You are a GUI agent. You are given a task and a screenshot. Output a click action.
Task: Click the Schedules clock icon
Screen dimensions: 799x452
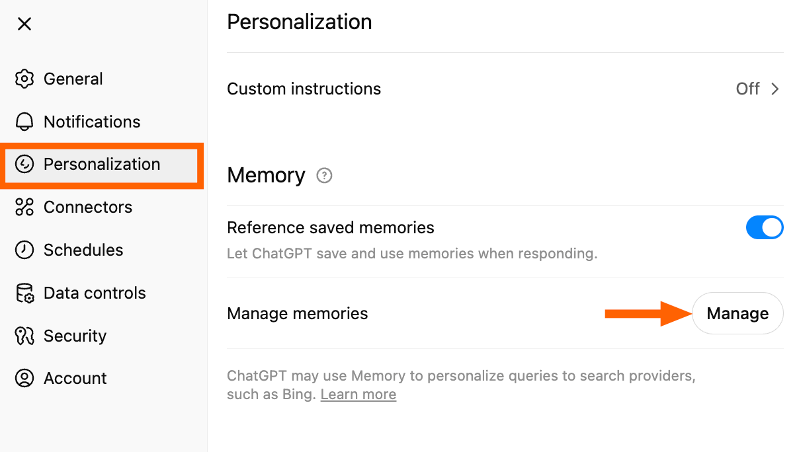pos(24,250)
